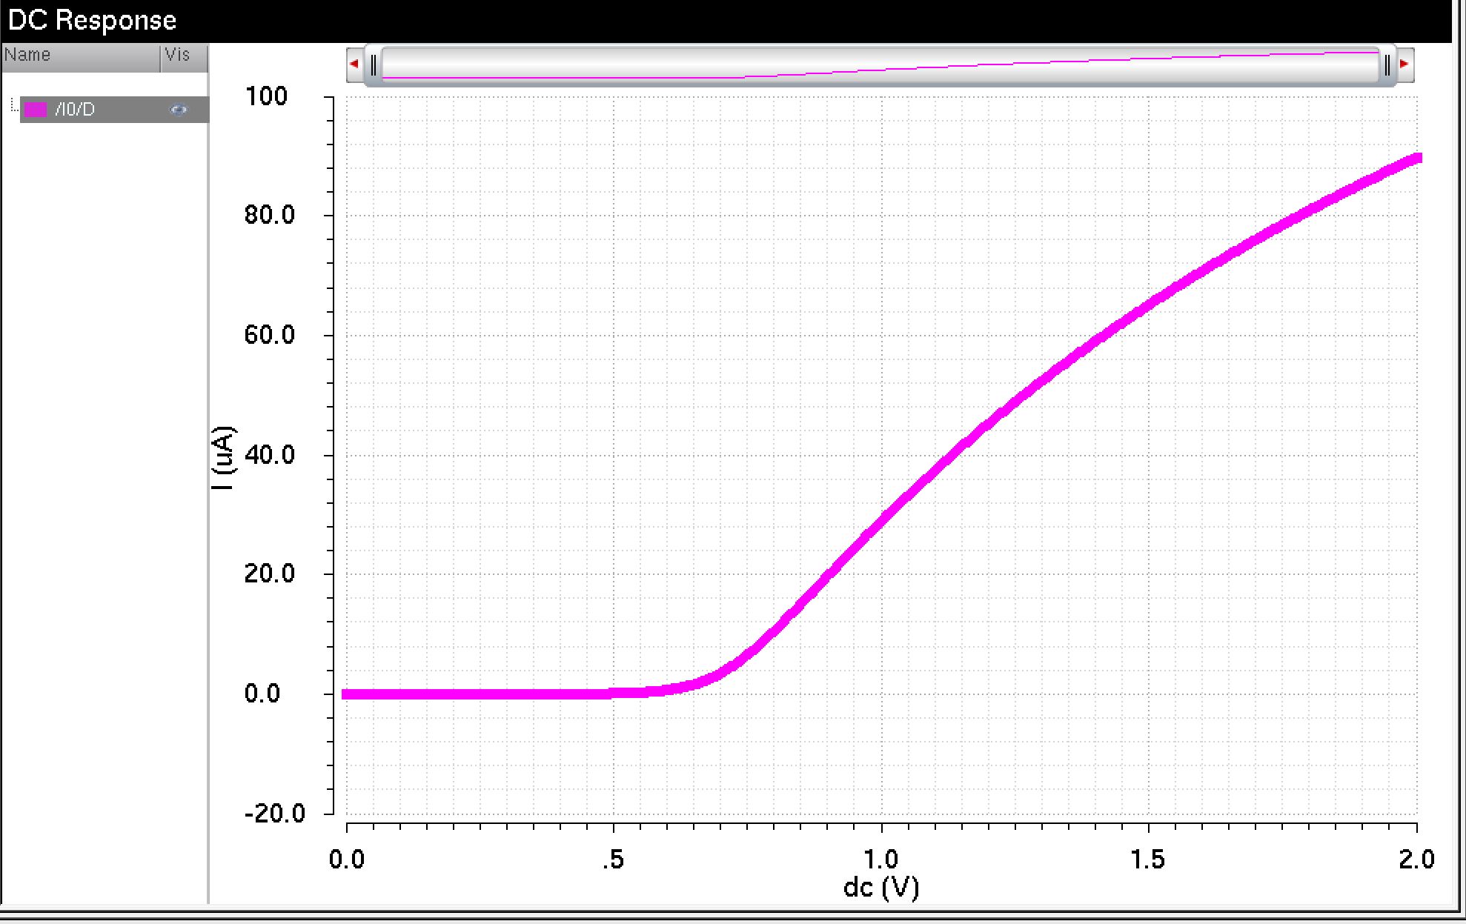Click the Name column header

coord(81,57)
